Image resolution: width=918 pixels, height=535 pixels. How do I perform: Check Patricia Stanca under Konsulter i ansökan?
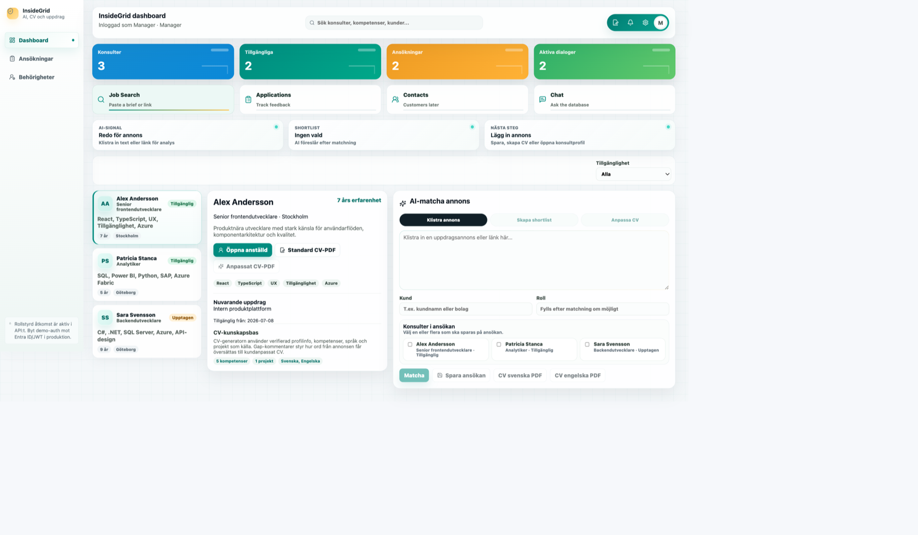tap(499, 344)
